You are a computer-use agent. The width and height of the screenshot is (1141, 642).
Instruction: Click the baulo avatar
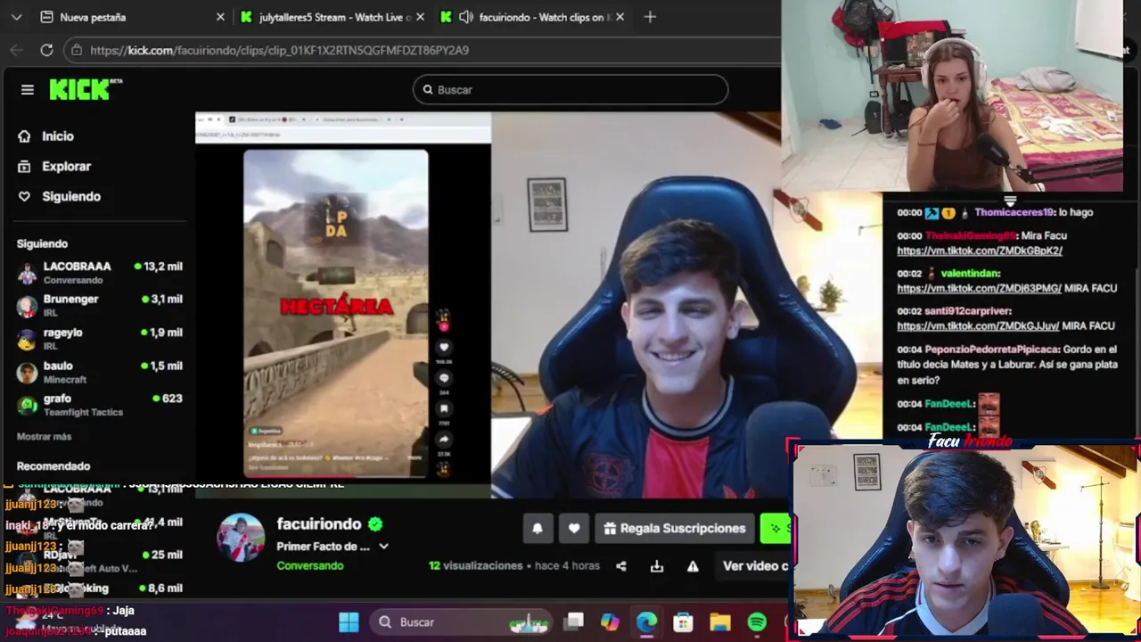pos(28,373)
